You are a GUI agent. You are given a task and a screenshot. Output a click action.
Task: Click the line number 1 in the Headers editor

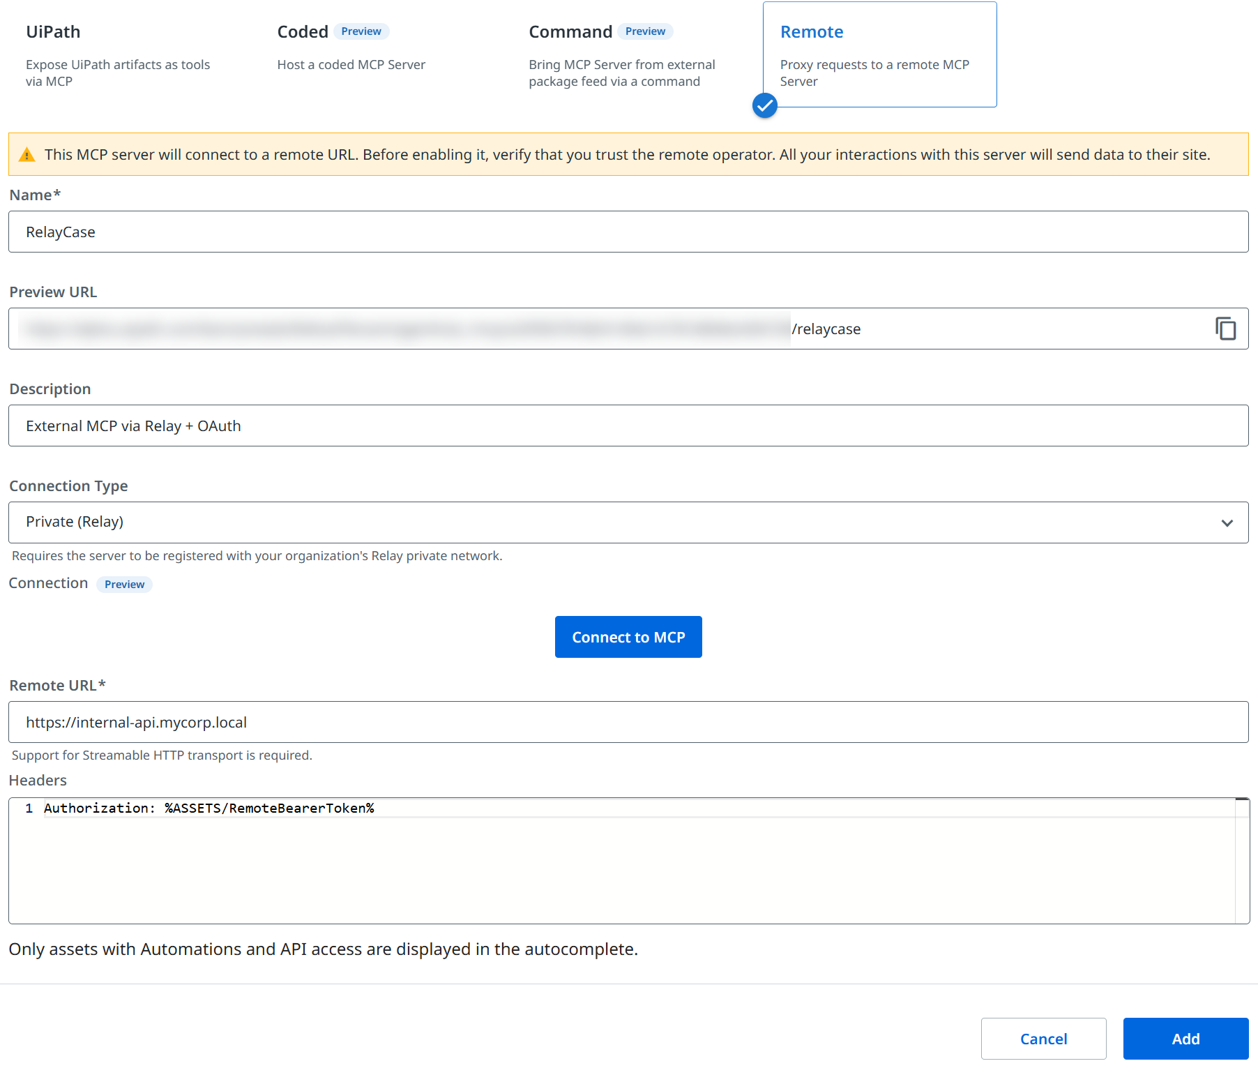[x=29, y=808]
